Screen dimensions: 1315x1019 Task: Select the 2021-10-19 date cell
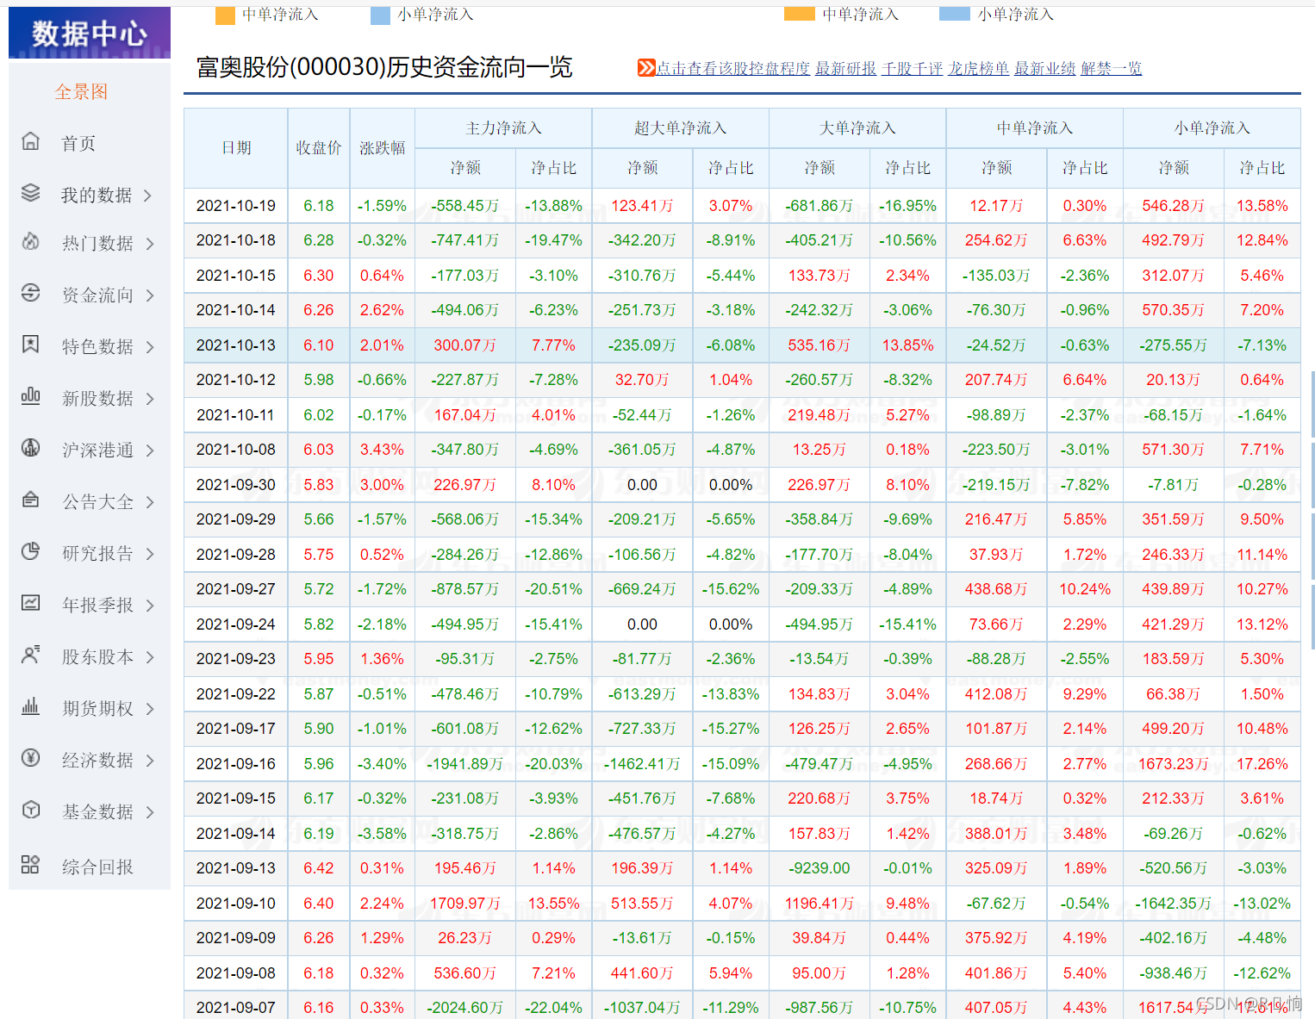(x=236, y=206)
